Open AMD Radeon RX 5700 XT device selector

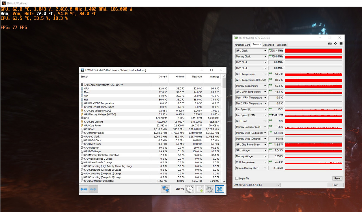(x=257, y=185)
